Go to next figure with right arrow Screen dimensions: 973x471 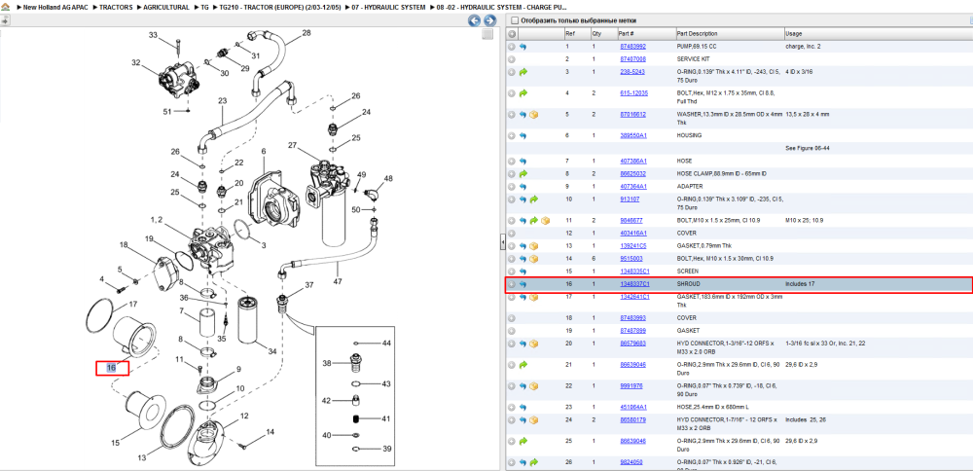489,20
